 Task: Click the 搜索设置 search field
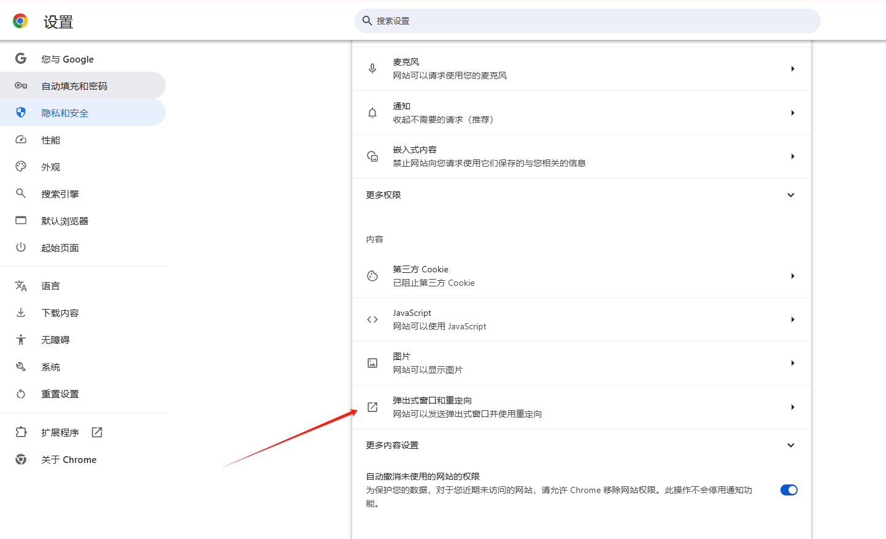(x=587, y=21)
